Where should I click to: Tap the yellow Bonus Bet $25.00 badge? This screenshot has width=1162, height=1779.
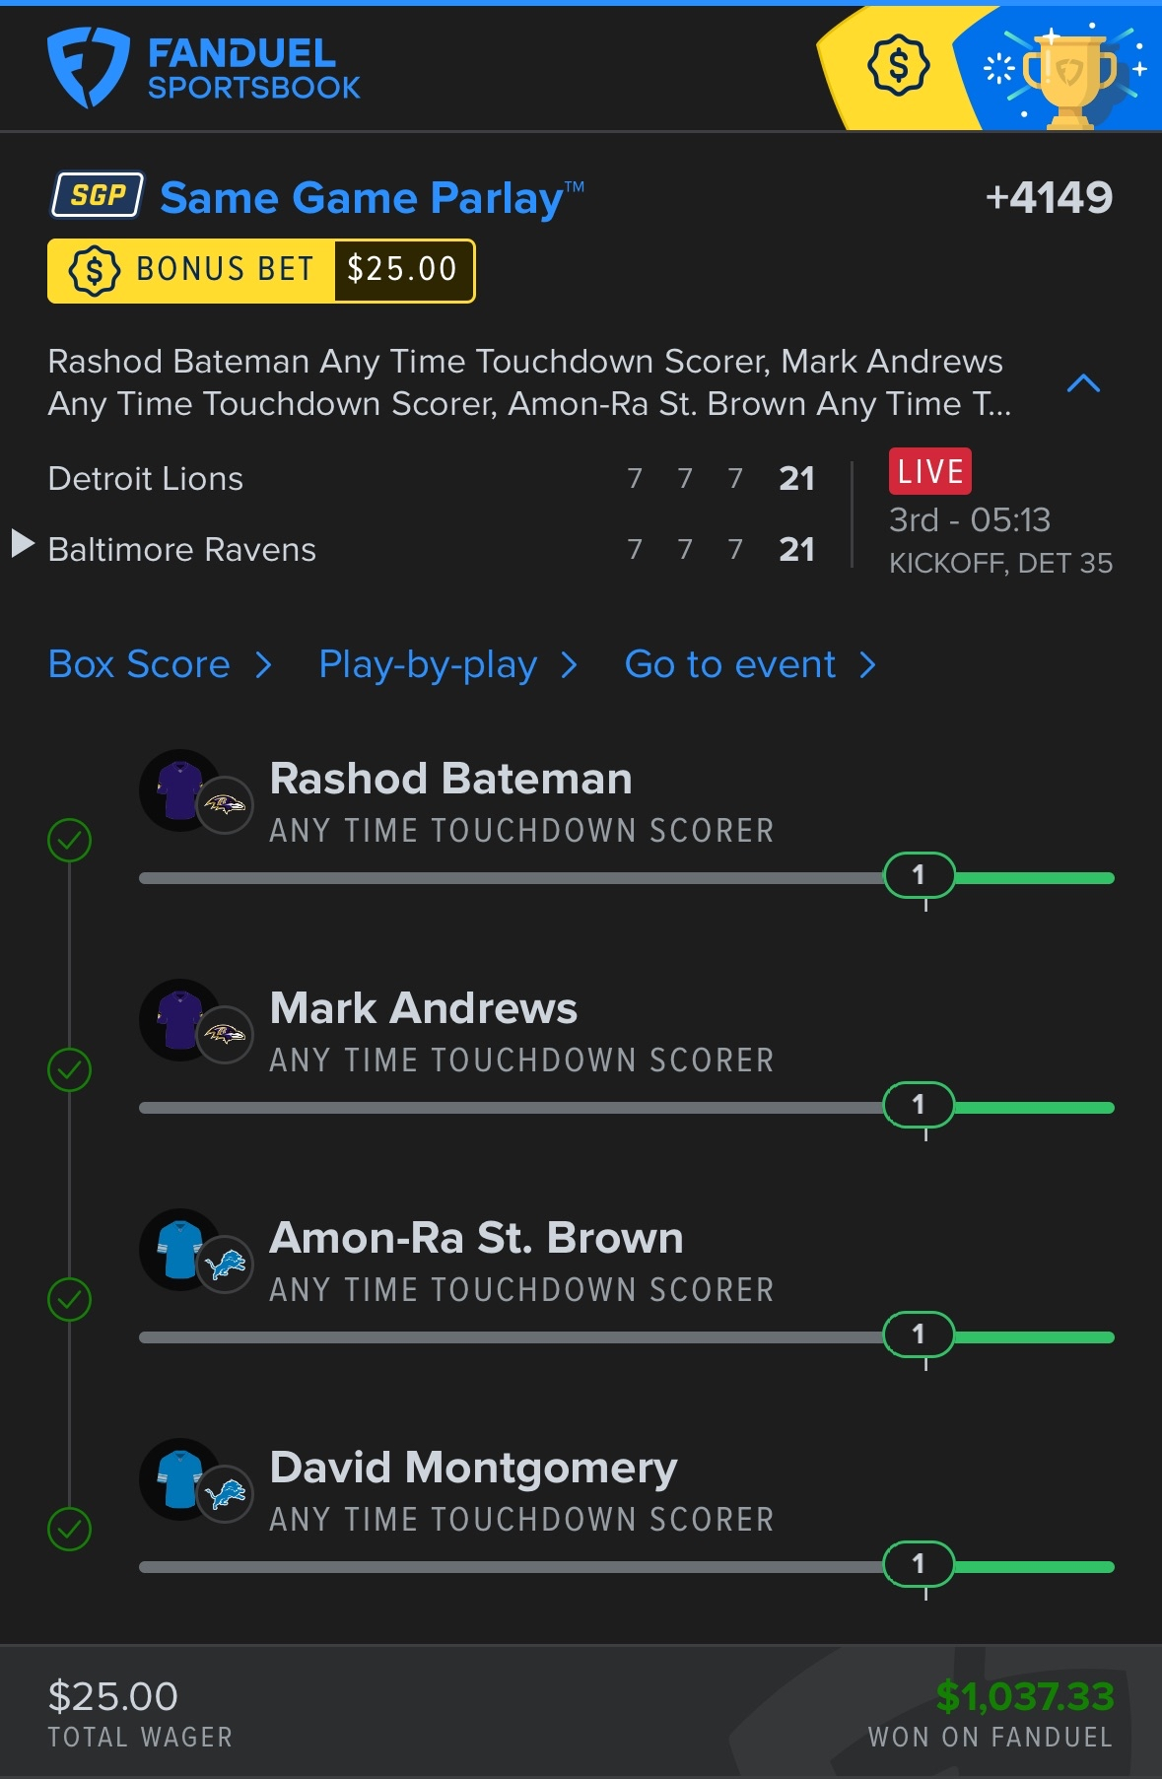click(261, 270)
